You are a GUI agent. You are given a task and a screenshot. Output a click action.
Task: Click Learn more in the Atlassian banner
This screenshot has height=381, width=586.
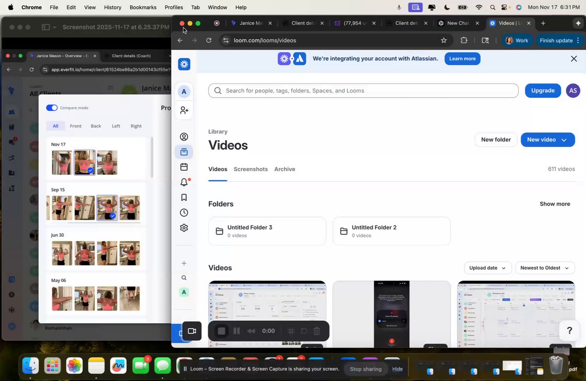(x=462, y=59)
